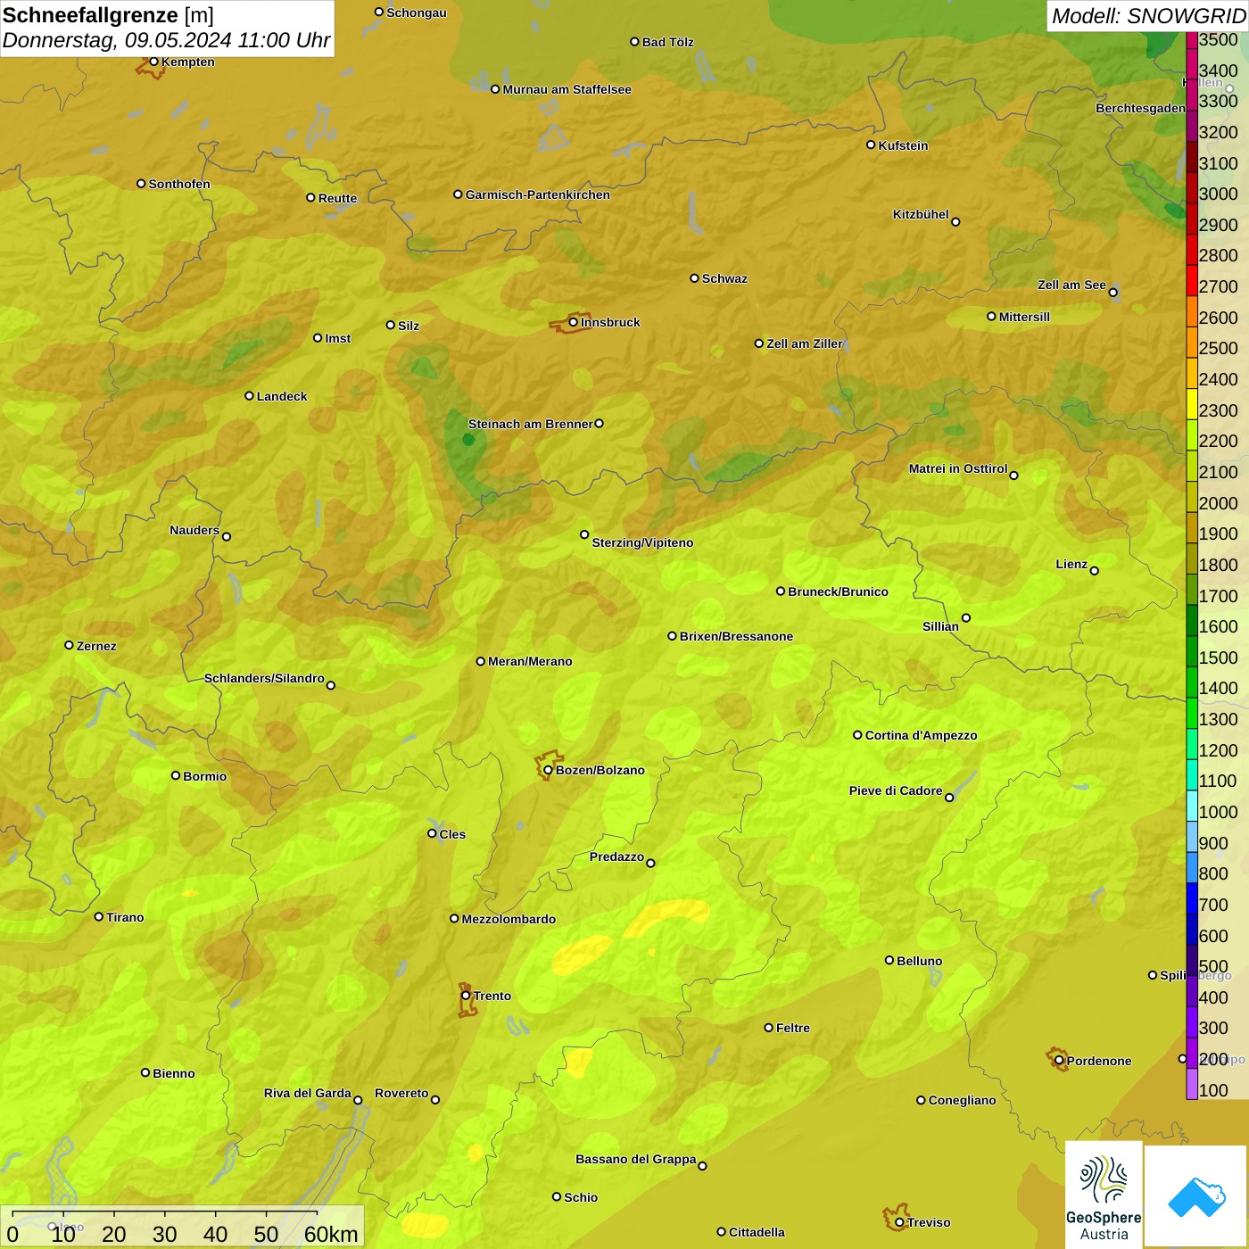1249x1249 pixels.
Task: Click the Pieve di Cadore label
Action: coord(896,790)
